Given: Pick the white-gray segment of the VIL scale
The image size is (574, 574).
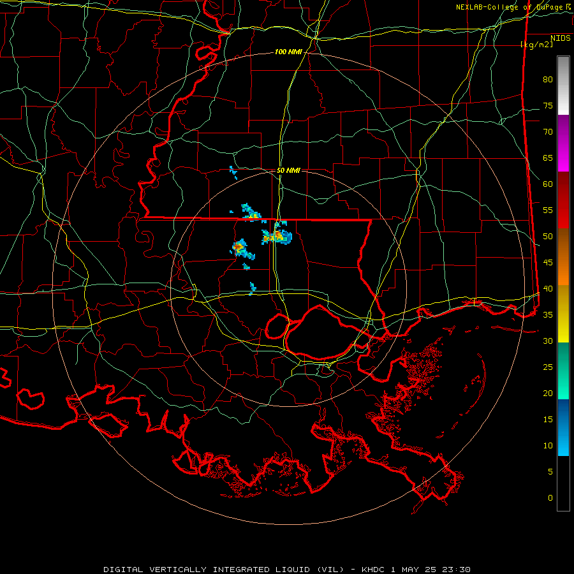Looking at the screenshot, I should pyautogui.click(x=563, y=85).
